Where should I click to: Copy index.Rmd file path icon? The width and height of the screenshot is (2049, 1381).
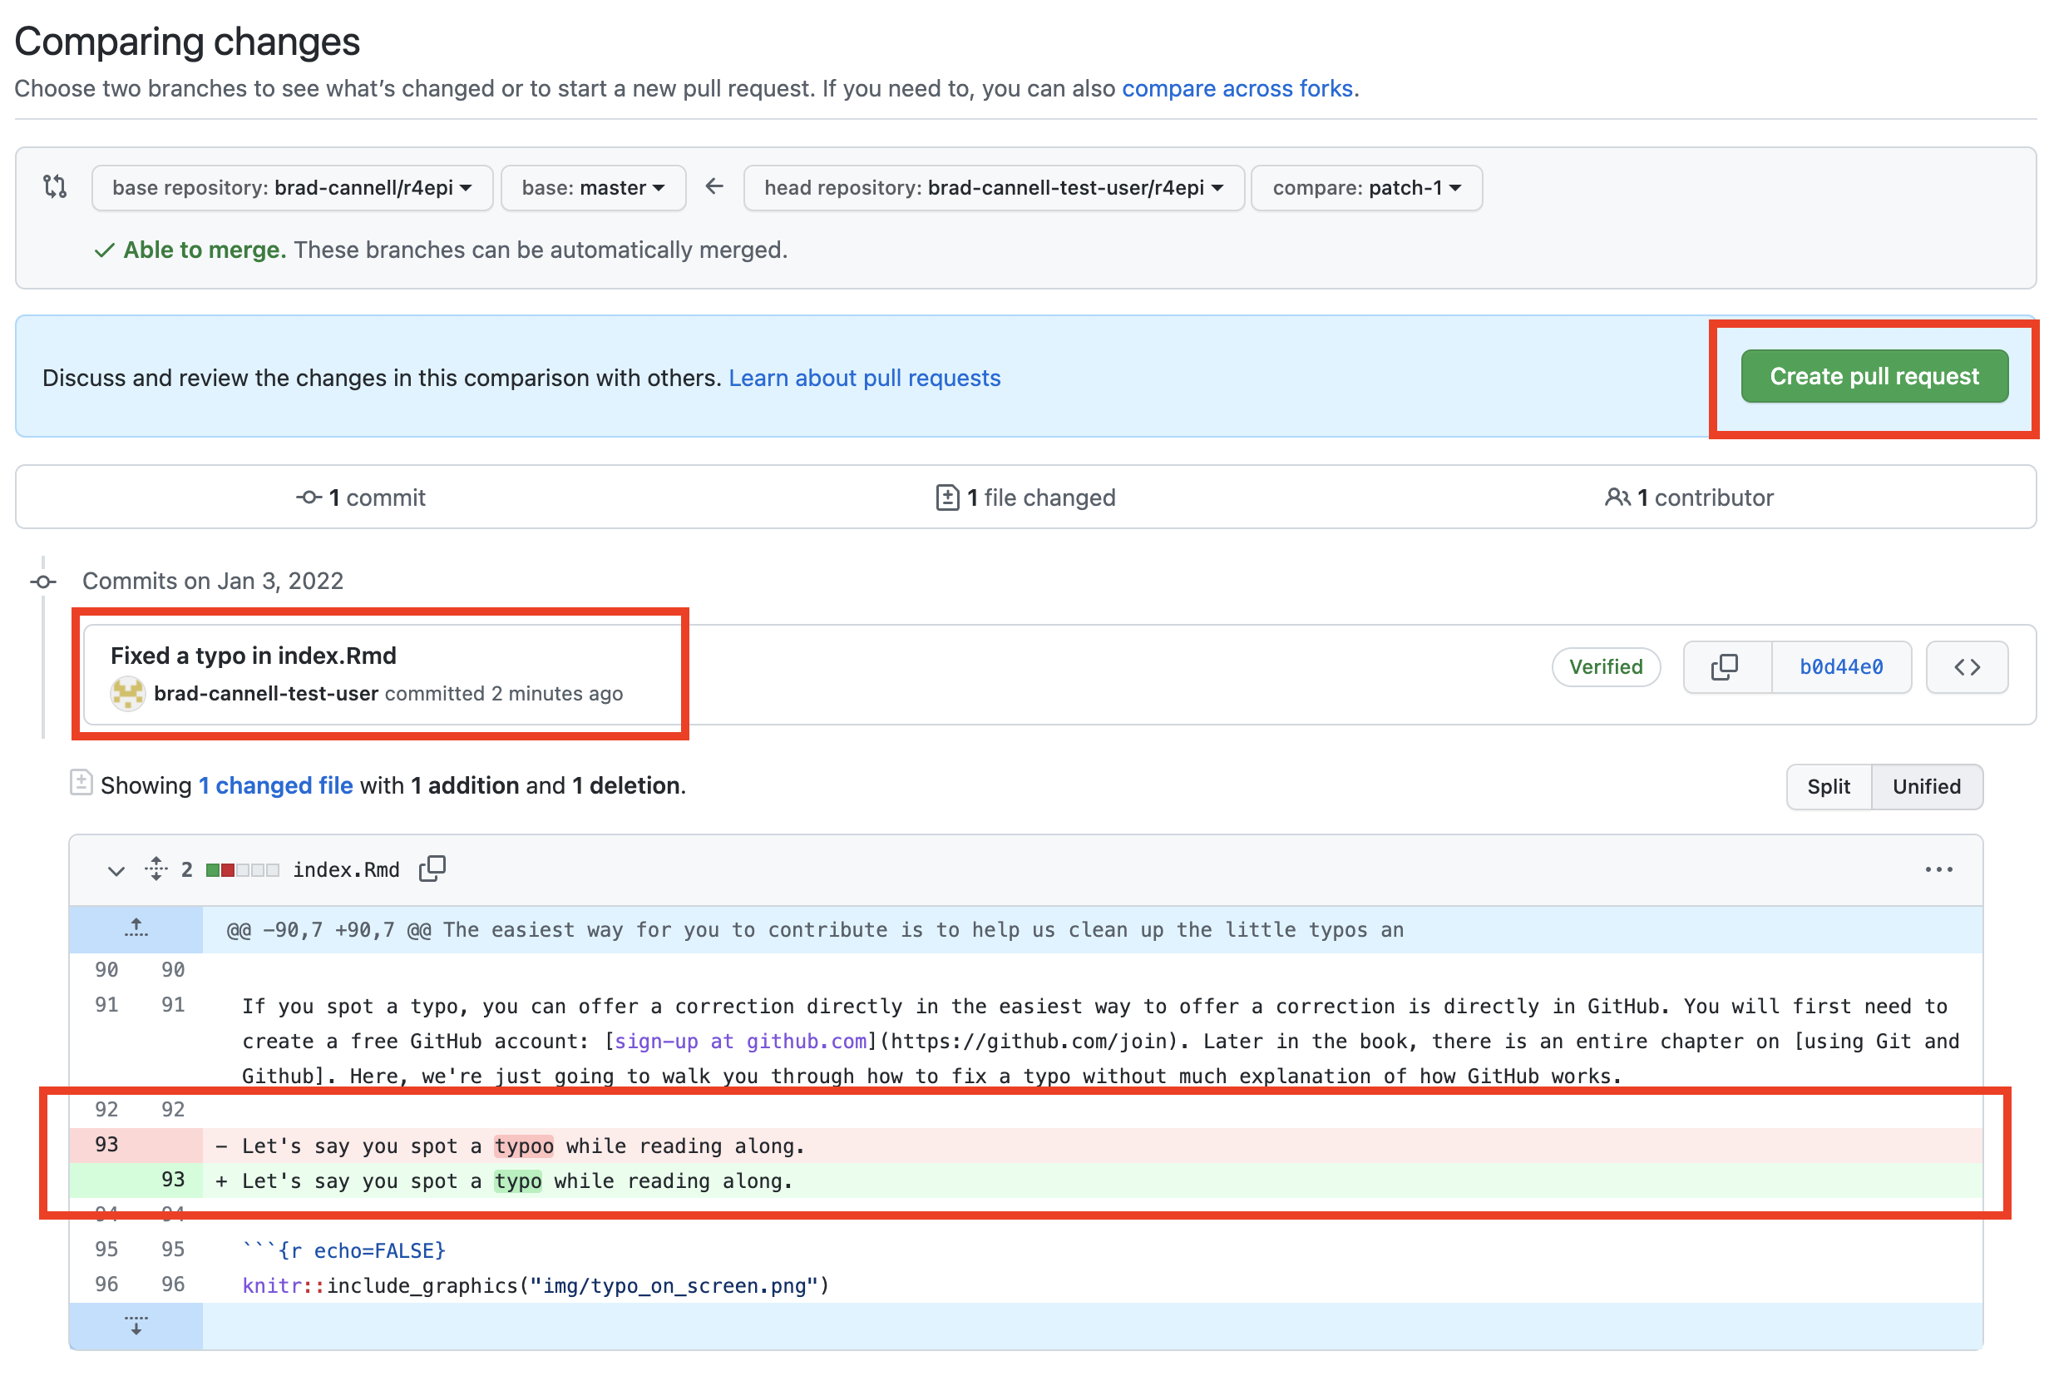click(x=432, y=869)
